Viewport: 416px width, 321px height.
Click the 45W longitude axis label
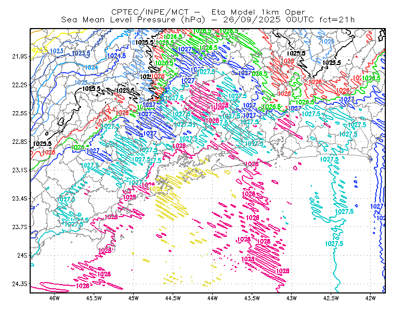point(134,298)
